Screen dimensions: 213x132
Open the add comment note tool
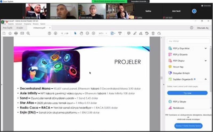pyautogui.click(x=129, y=33)
